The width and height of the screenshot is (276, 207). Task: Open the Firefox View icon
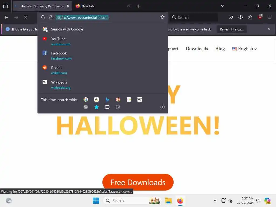pyautogui.click(x=5, y=6)
